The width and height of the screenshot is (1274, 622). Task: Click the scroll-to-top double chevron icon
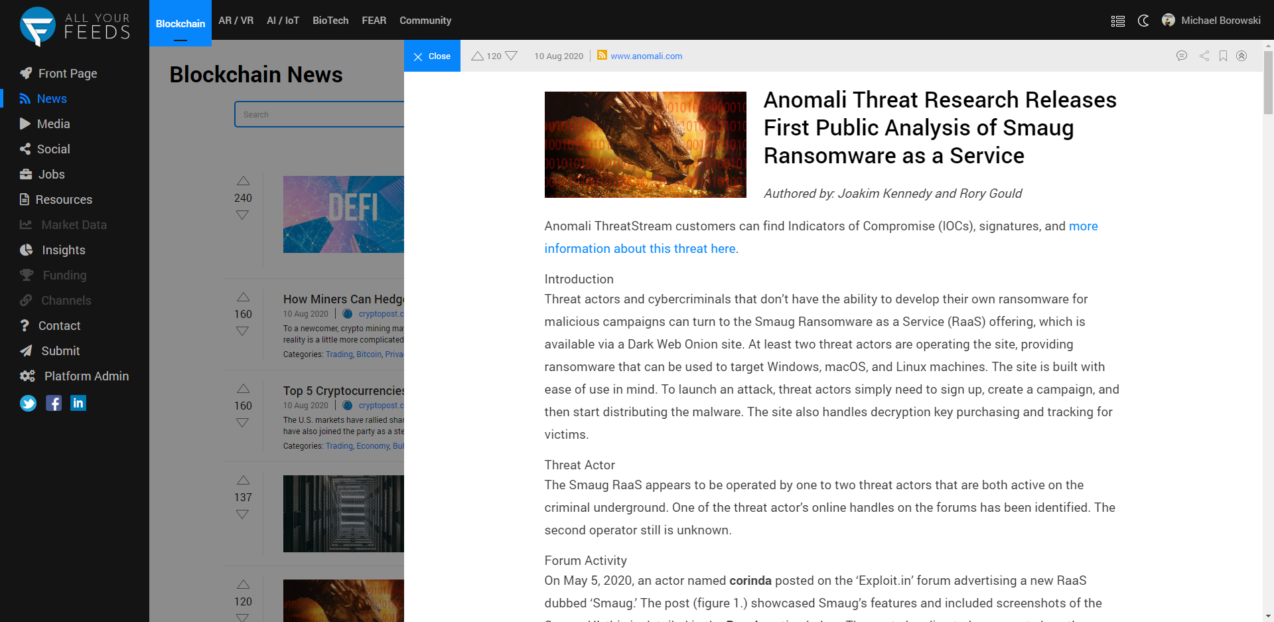[1241, 56]
